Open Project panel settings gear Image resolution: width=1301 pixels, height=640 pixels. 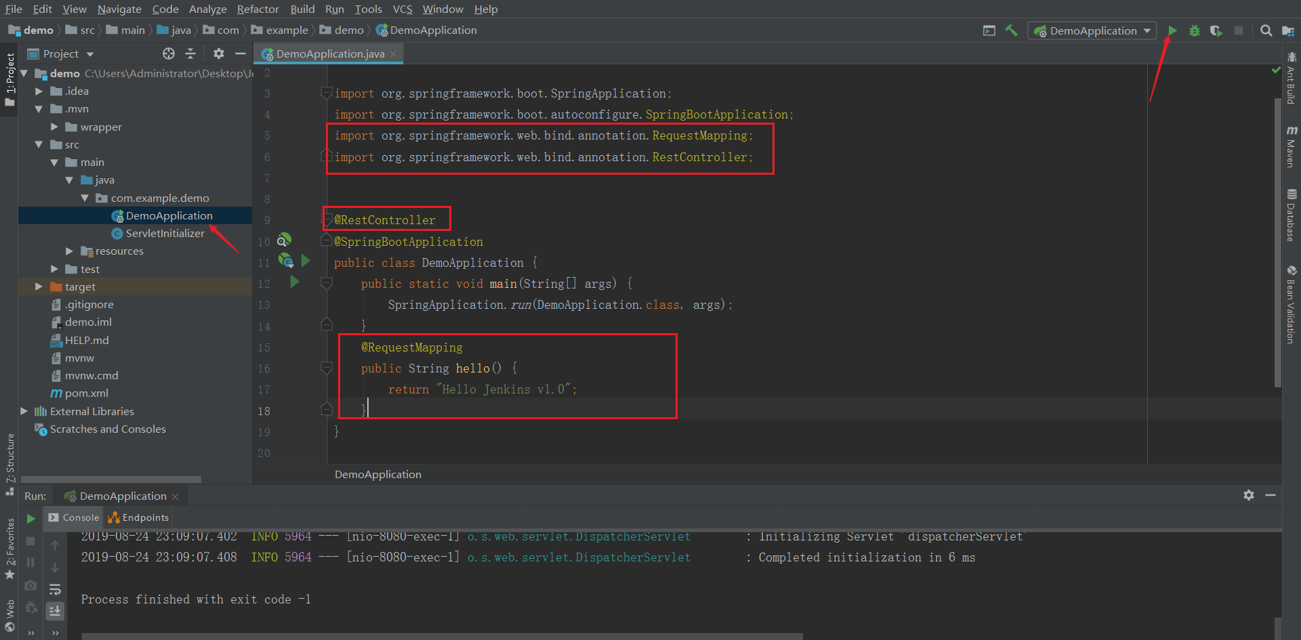click(x=218, y=54)
